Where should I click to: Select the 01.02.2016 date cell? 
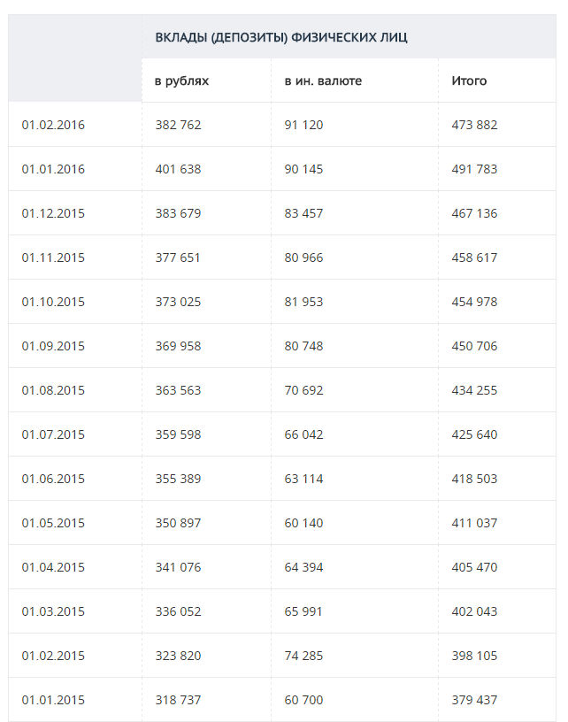pos(53,125)
